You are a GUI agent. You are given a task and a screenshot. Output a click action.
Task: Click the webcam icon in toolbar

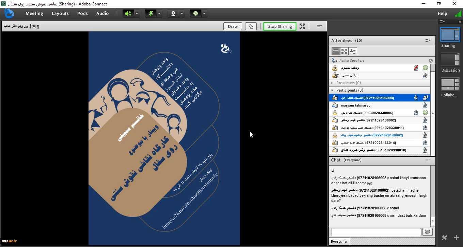click(x=173, y=14)
